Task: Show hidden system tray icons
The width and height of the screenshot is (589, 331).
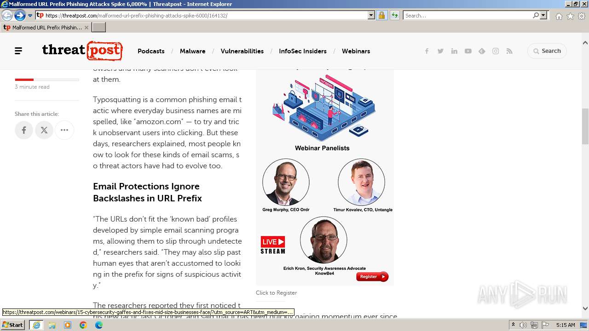Action: coord(514,325)
